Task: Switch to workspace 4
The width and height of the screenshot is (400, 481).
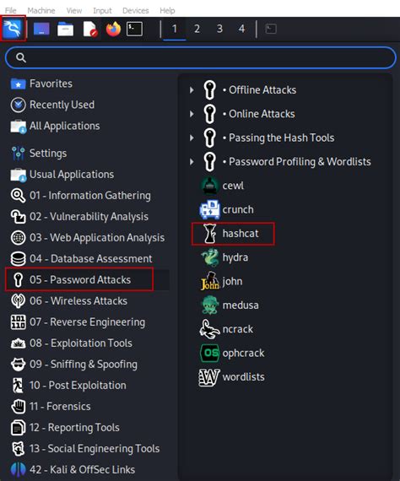Action: [241, 29]
